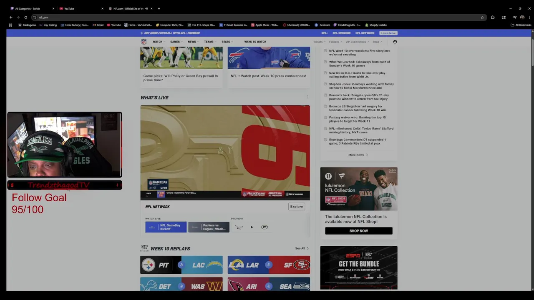Open a new browser tab
Viewport: 534px width, 300px height.
tap(159, 9)
